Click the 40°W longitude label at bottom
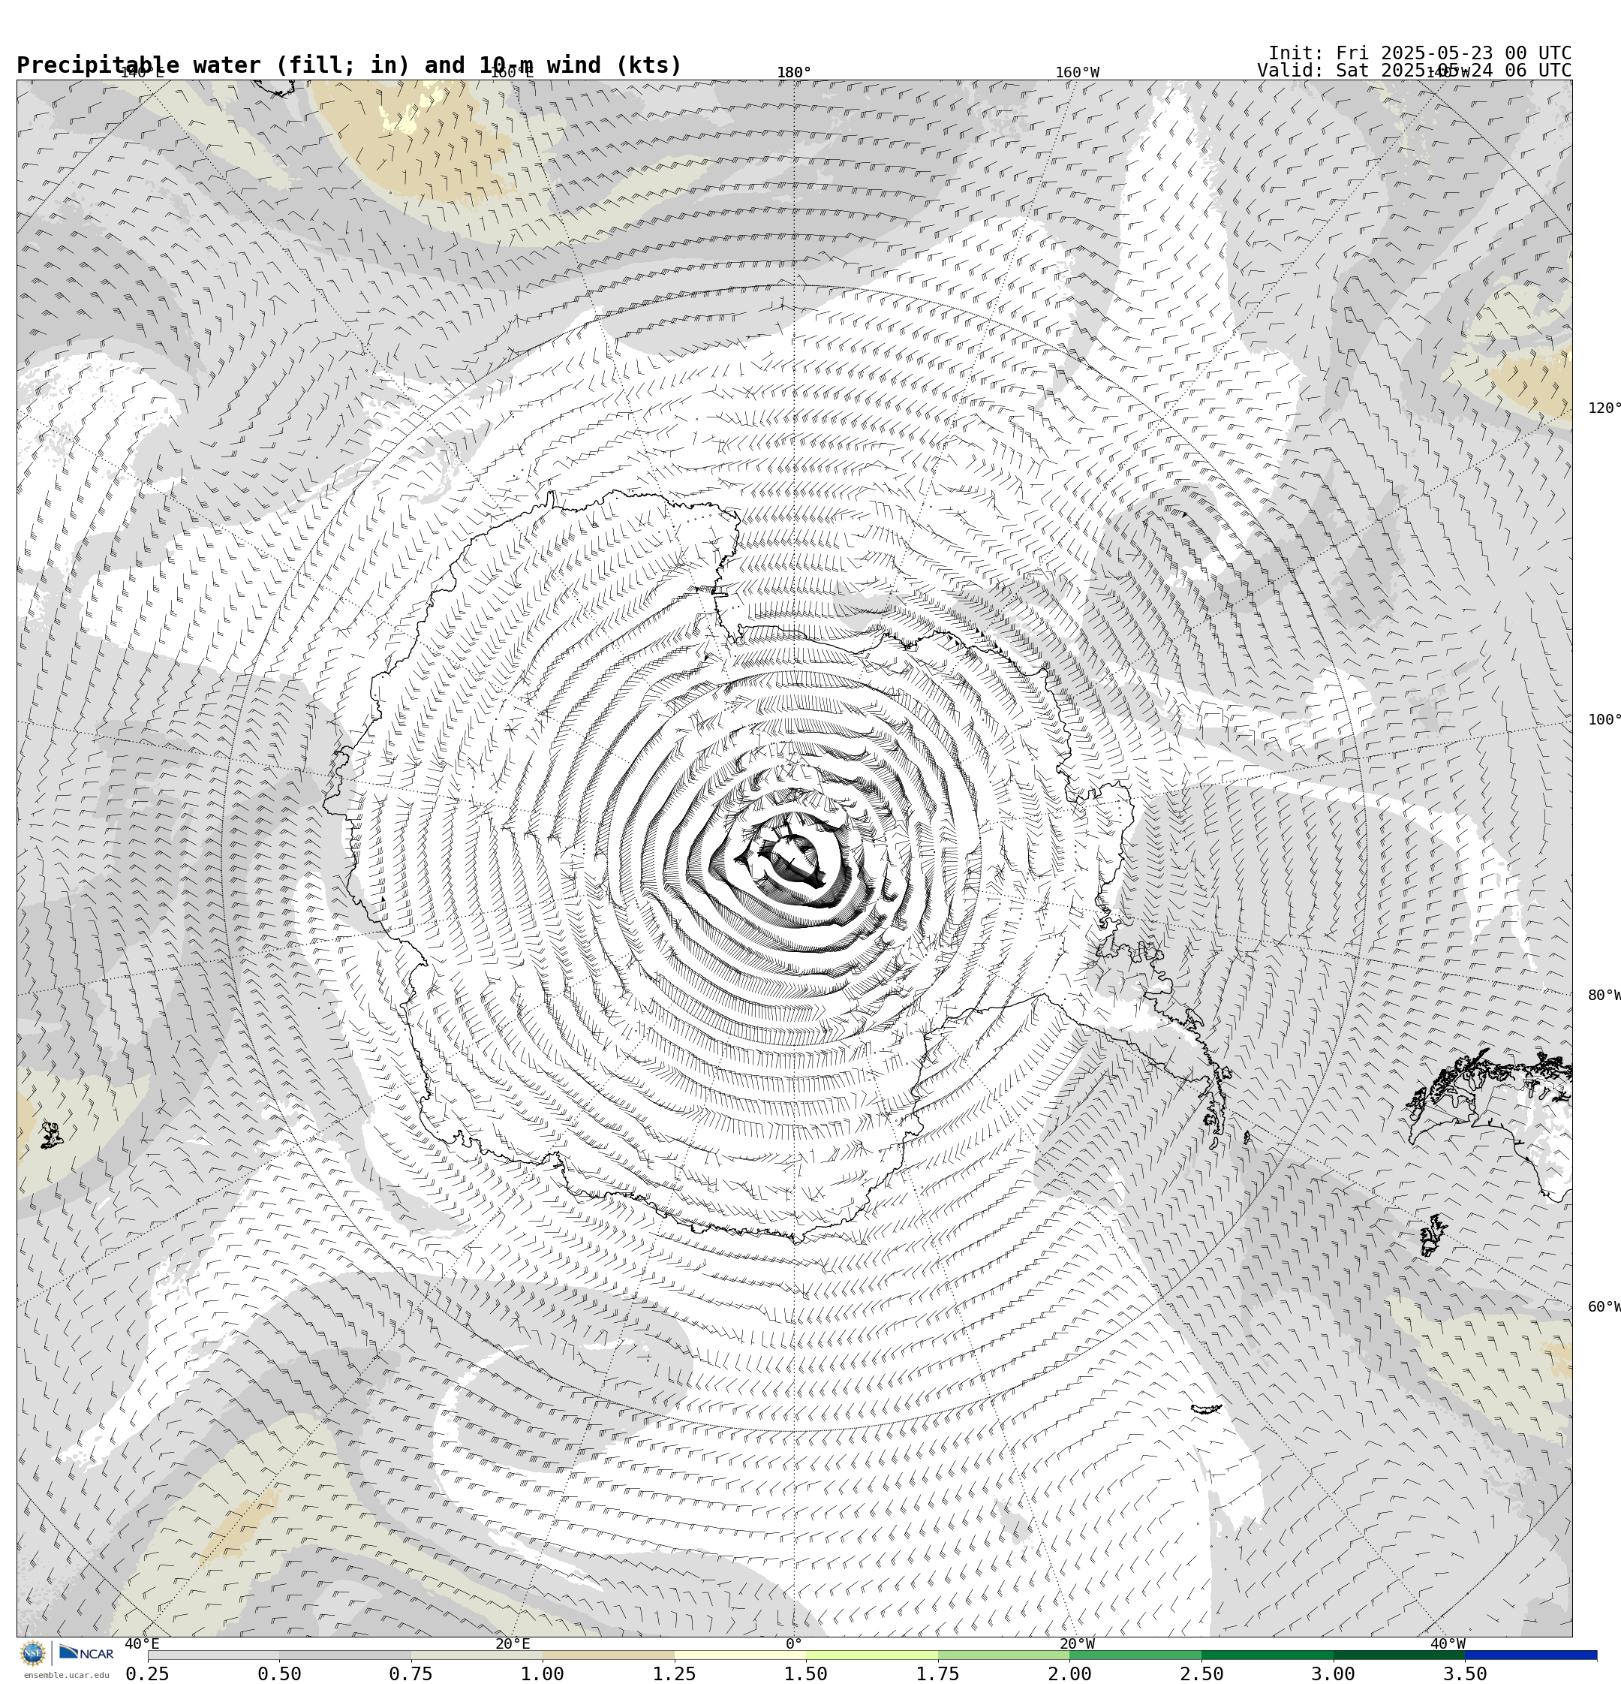The image size is (1621, 1684). pos(1448,1643)
